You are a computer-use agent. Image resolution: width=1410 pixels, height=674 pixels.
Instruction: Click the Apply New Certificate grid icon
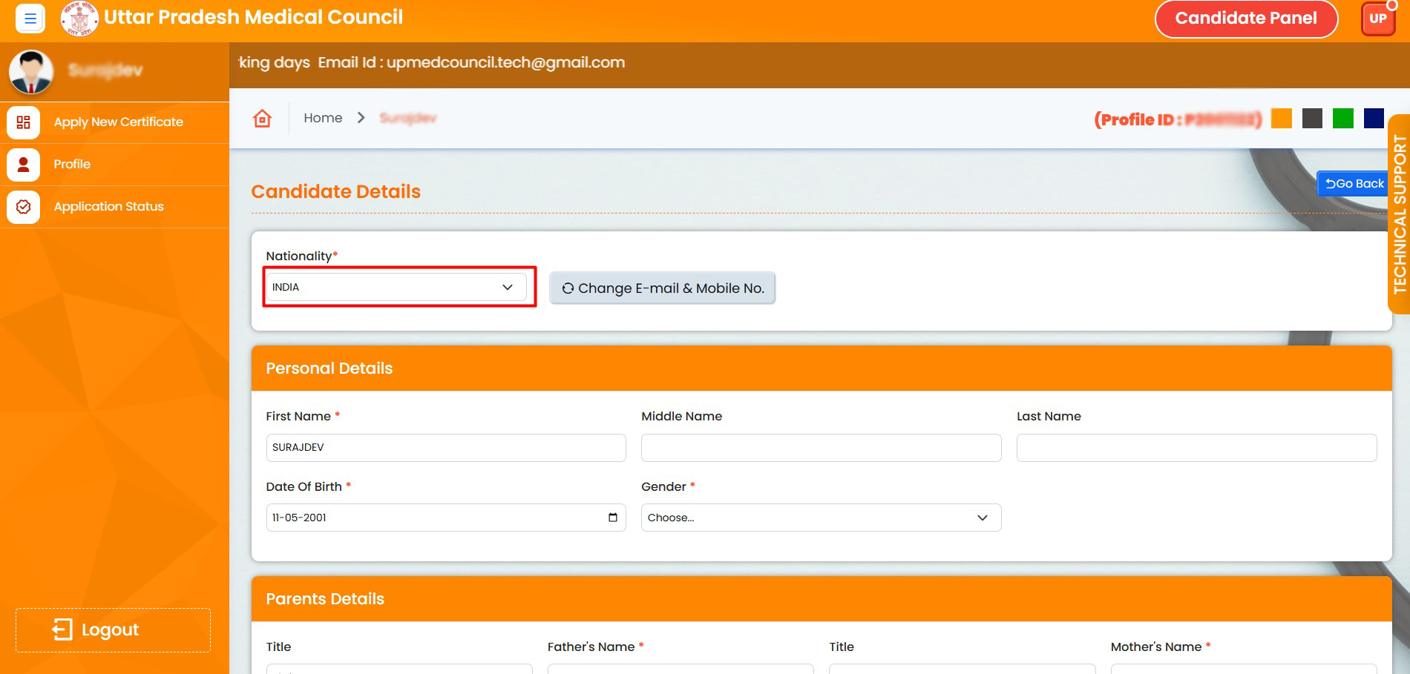(x=24, y=122)
